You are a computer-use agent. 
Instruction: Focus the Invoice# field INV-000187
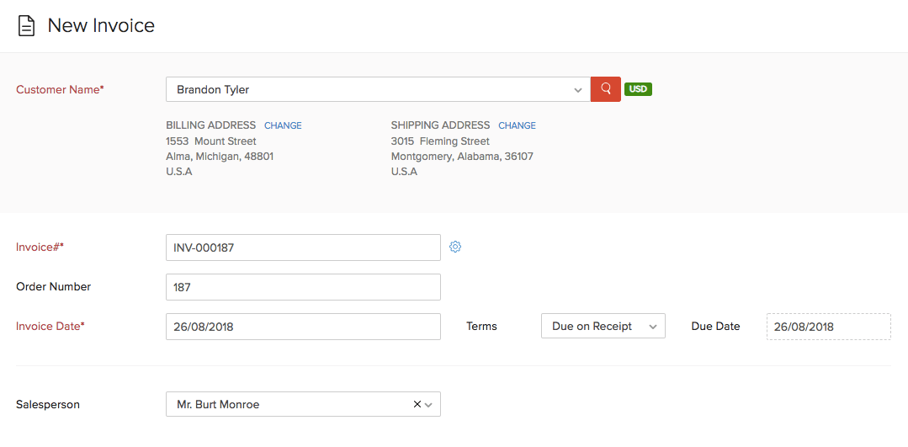pos(303,247)
